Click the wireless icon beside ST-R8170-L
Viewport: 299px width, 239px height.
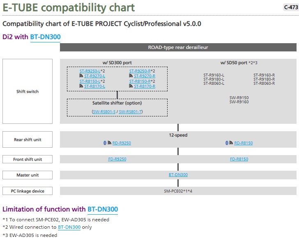coord(81,86)
